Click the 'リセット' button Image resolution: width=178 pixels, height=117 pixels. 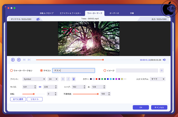click(x=34, y=99)
